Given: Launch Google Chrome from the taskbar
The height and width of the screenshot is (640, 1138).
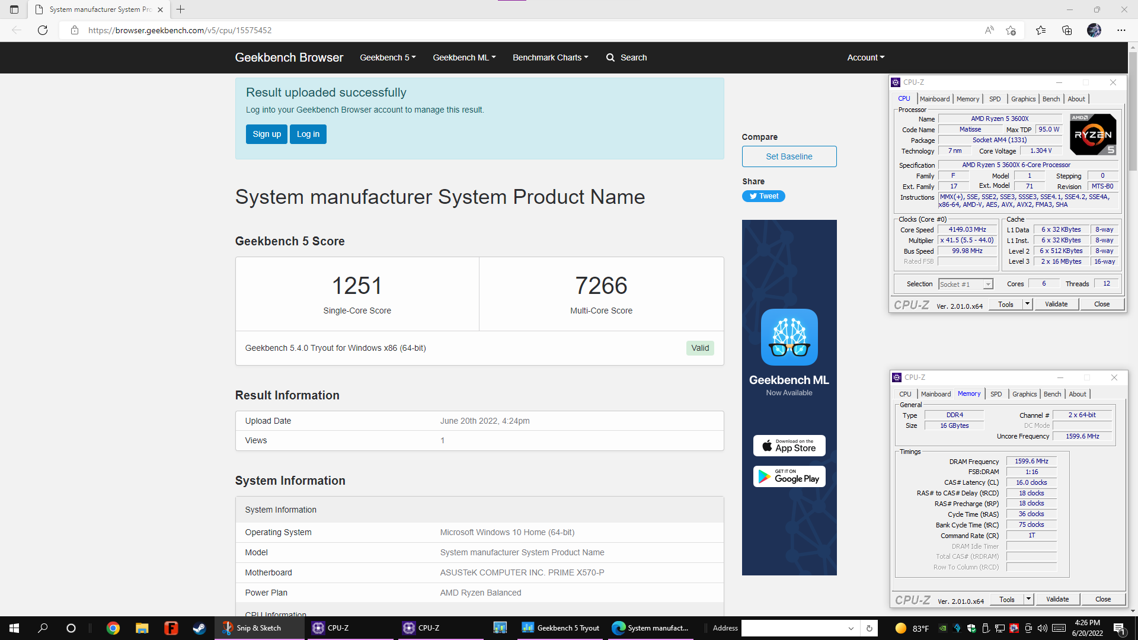Looking at the screenshot, I should 113,628.
